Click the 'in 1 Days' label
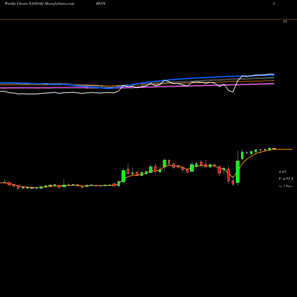Viewport: 297px width, 297px height. coord(285,186)
